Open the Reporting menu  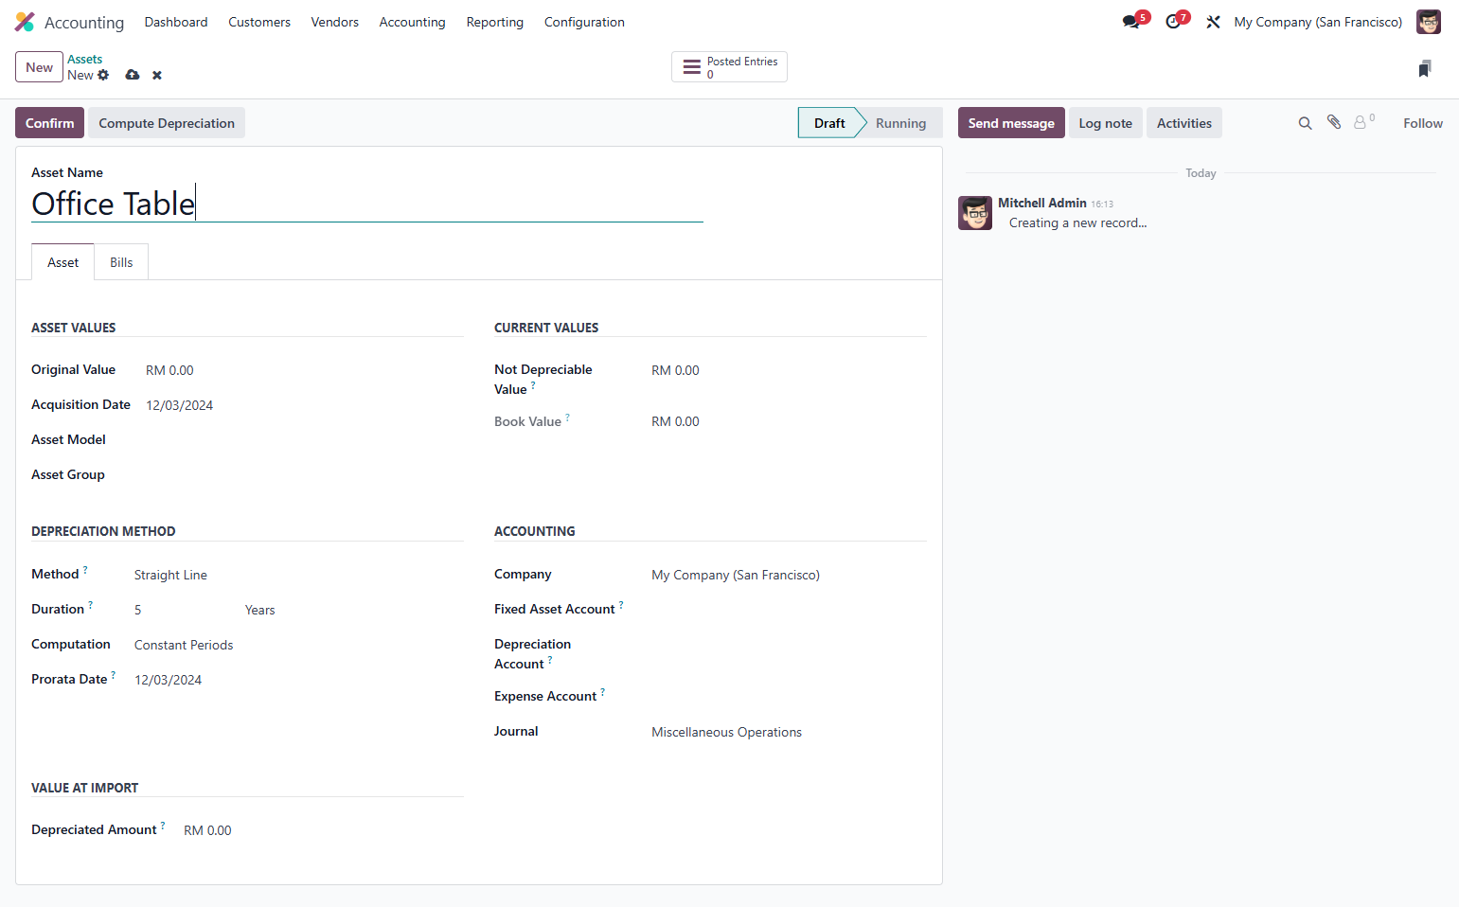pos(495,22)
